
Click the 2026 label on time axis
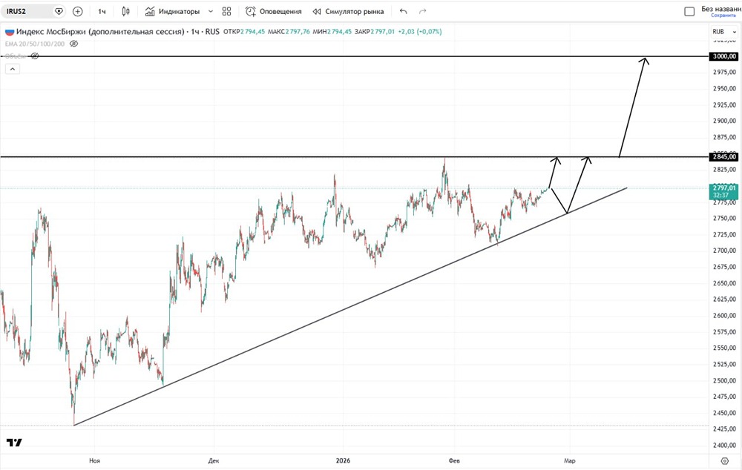[x=343, y=460]
